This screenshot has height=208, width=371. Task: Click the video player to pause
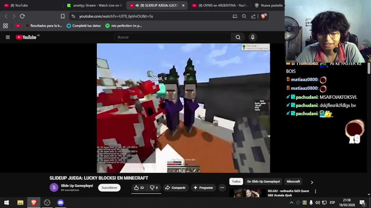tap(183, 108)
